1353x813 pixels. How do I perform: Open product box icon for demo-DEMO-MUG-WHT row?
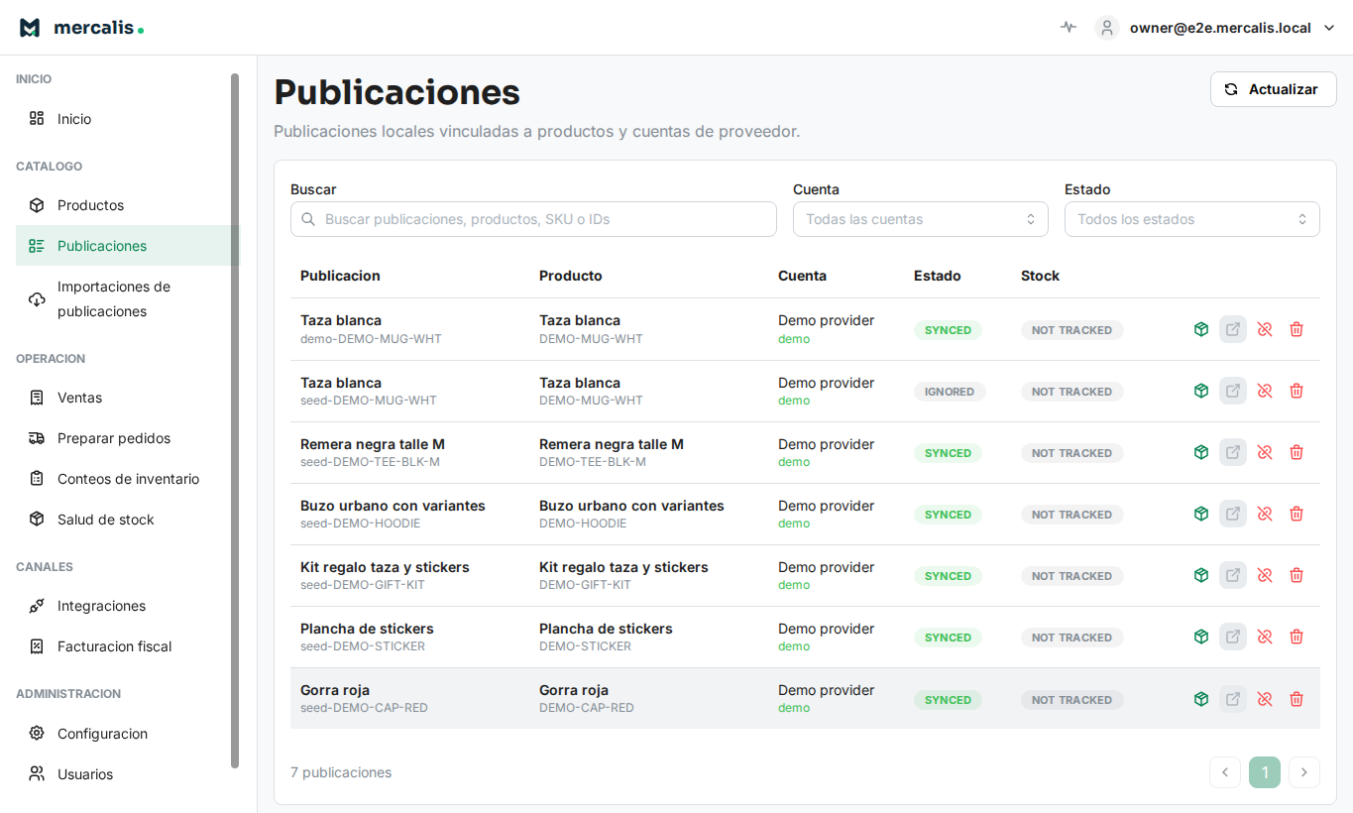click(1201, 329)
